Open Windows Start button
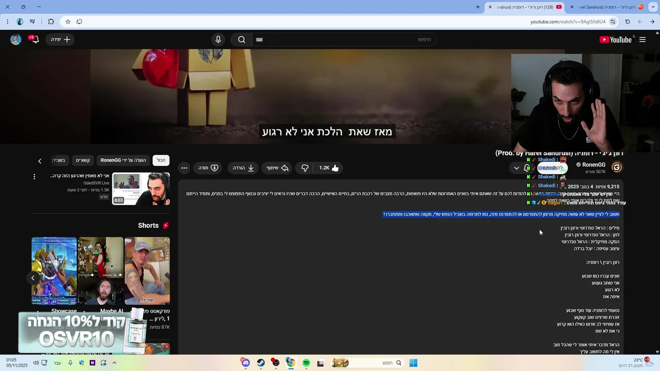 (413, 363)
